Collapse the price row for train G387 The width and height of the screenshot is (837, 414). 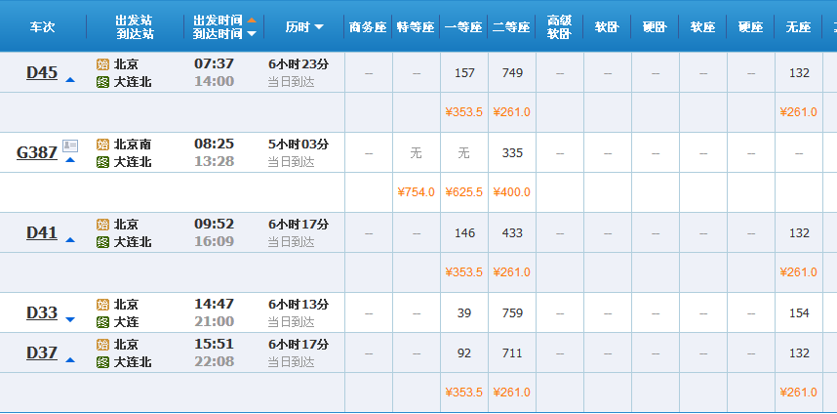pyautogui.click(x=69, y=159)
